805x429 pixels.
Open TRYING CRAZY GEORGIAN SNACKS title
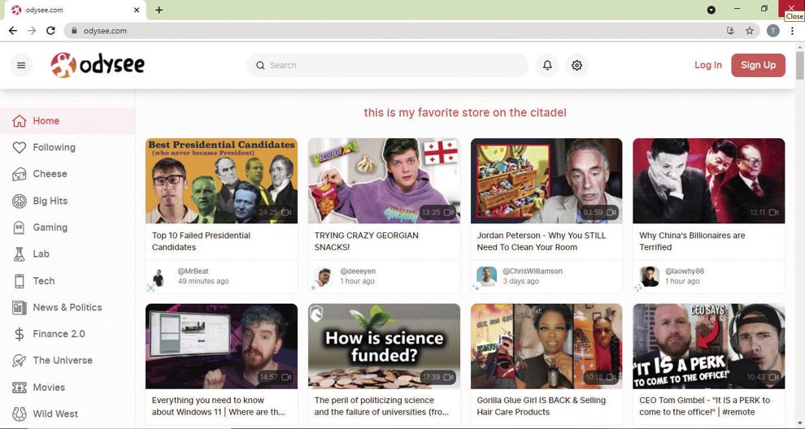point(366,241)
